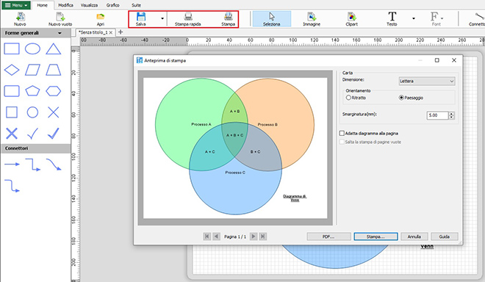This screenshot has width=485, height=282.
Task: Click the Connettori panel header
Action: coord(35,148)
